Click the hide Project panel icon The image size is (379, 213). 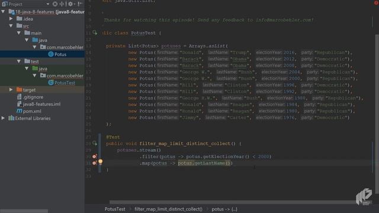(x=80, y=4)
